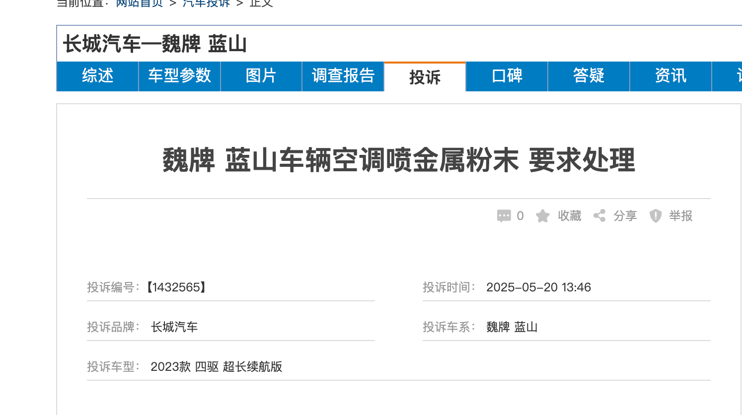Viewport: 742px width, 415px height.
Task: Click the 网站首页 breadcrumb link
Action: point(140,3)
